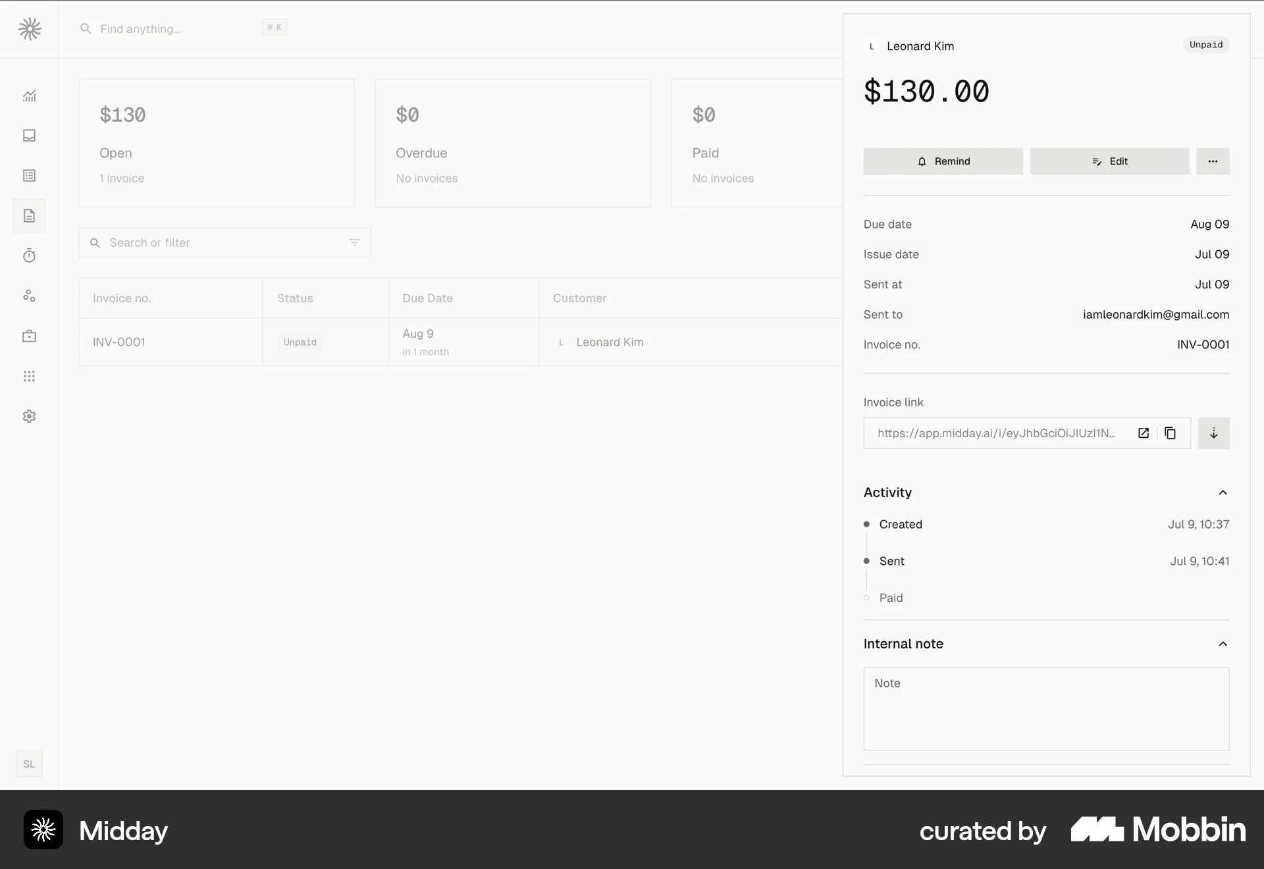Click the Remind button
The image size is (1264, 869).
pyautogui.click(x=943, y=161)
